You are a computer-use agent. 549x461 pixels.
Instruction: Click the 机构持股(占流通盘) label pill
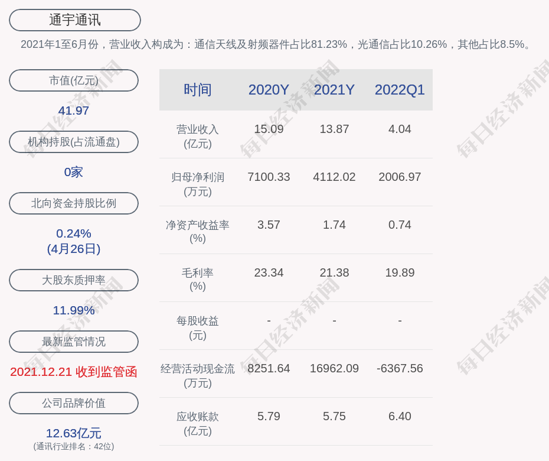[x=74, y=142]
